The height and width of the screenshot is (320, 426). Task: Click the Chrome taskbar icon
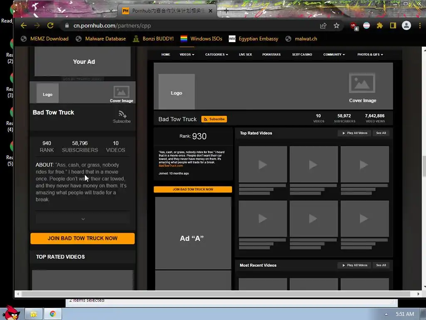pyautogui.click(x=53, y=314)
